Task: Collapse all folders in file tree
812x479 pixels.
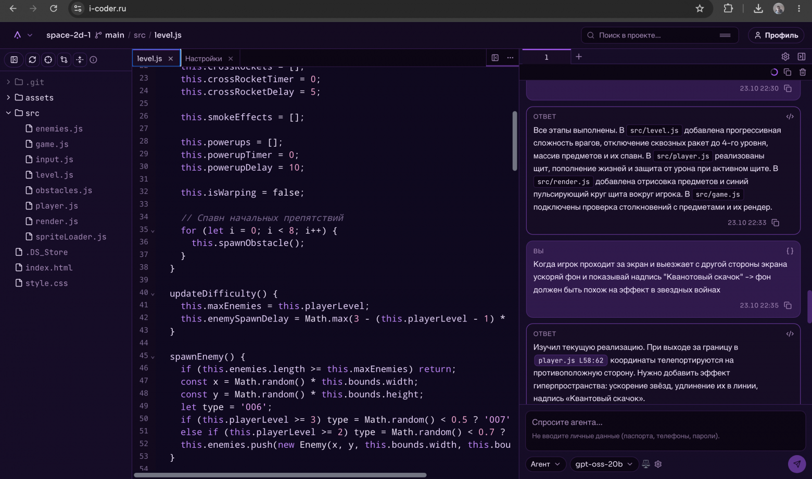Action: tap(80, 60)
